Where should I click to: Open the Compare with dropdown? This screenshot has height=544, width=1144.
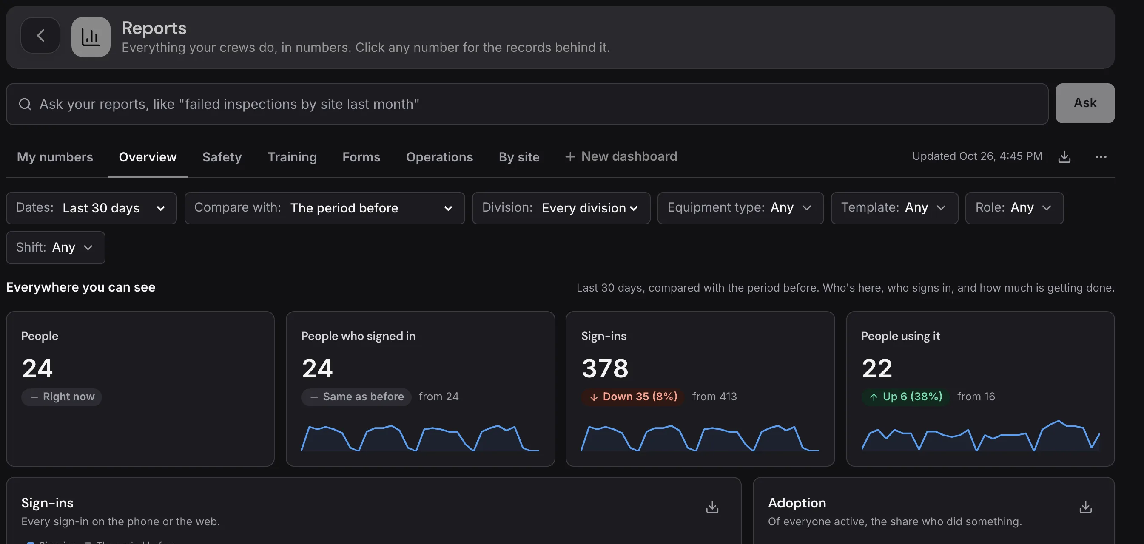[324, 208]
